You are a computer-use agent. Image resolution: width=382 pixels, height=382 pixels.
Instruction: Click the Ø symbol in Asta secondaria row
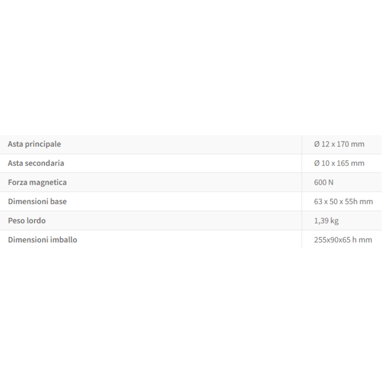pyautogui.click(x=317, y=163)
